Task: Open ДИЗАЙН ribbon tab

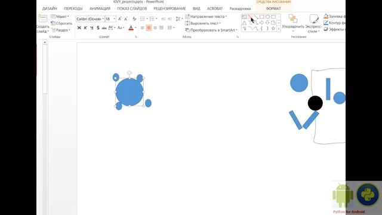Action: coord(50,8)
